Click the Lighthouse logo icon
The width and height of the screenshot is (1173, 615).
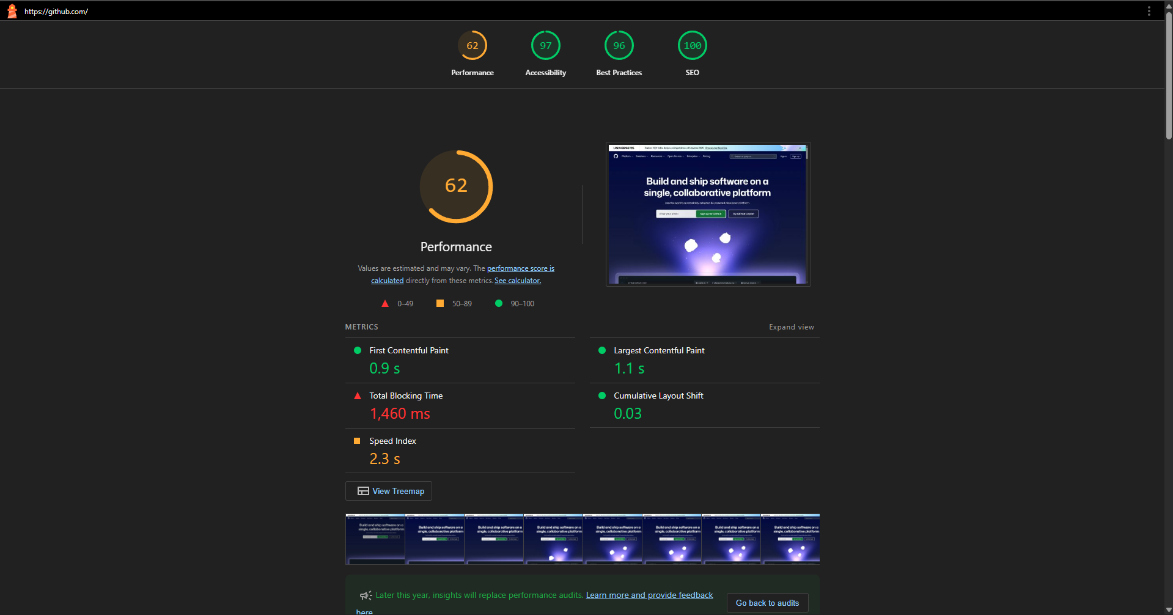click(12, 11)
